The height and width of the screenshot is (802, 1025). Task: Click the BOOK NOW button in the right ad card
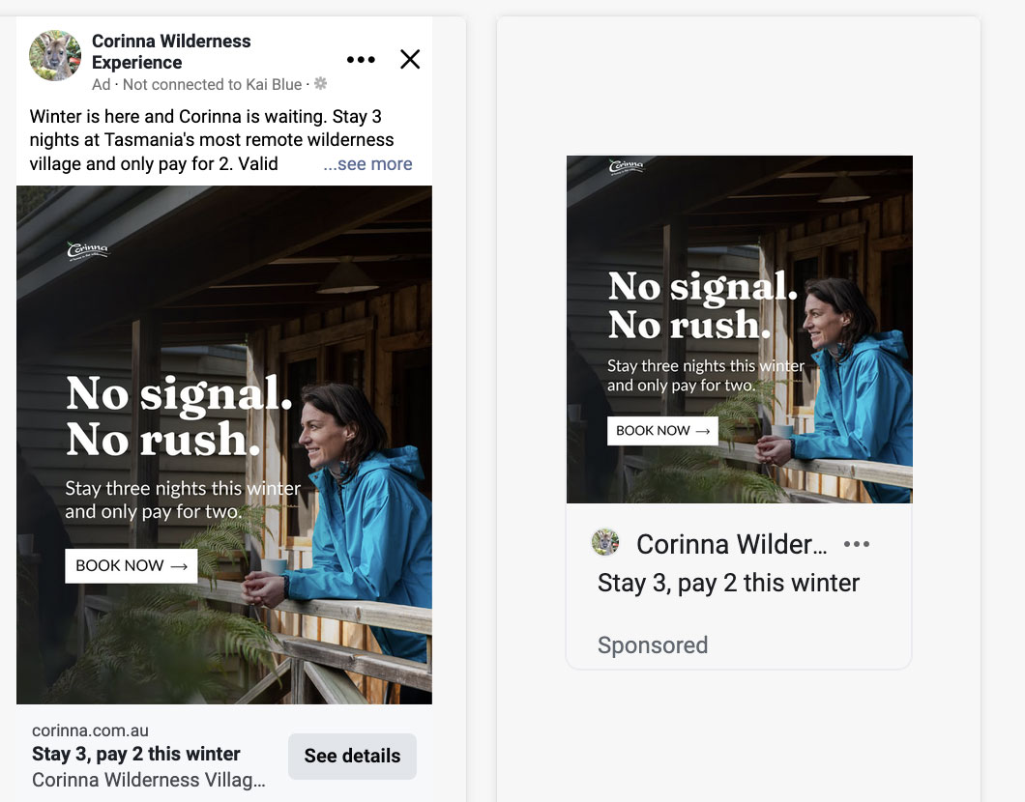pos(662,431)
